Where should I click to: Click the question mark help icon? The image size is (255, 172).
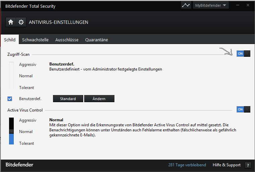click(x=248, y=165)
